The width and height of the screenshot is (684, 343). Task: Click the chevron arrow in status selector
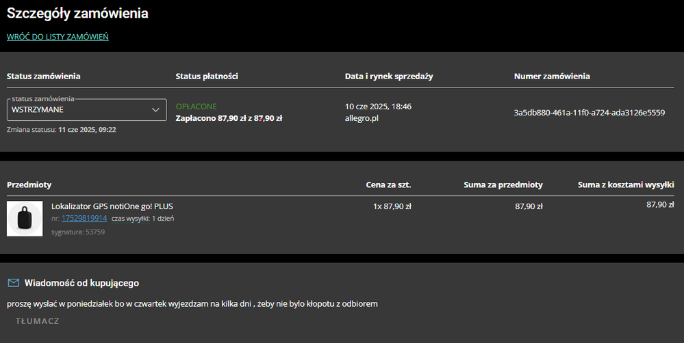155,109
